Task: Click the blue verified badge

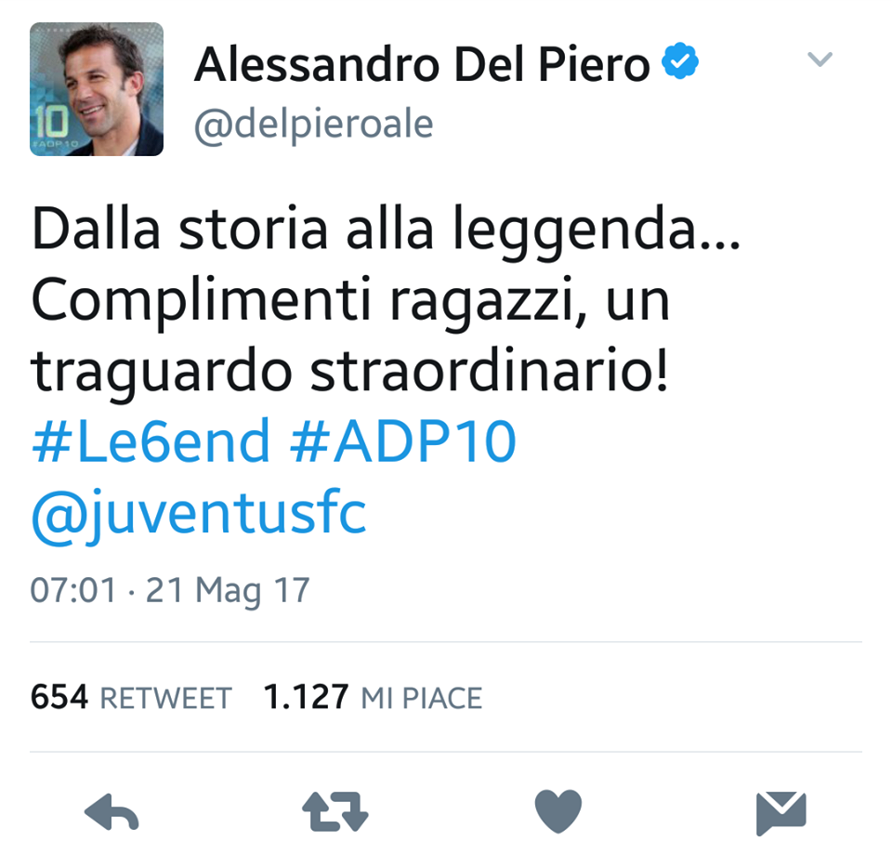Action: coord(680,60)
